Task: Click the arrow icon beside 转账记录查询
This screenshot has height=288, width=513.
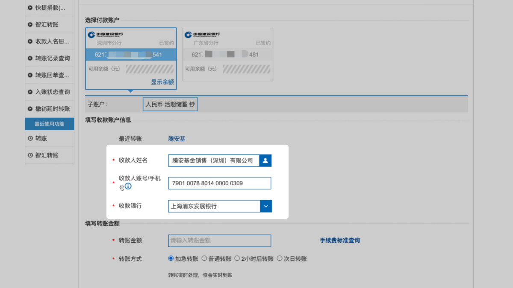Action: click(x=30, y=58)
